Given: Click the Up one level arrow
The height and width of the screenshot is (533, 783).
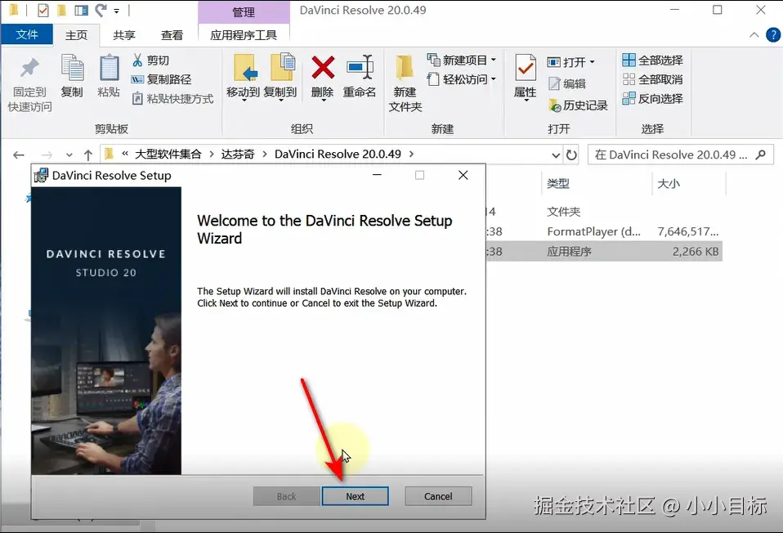Looking at the screenshot, I should pyautogui.click(x=88, y=155).
